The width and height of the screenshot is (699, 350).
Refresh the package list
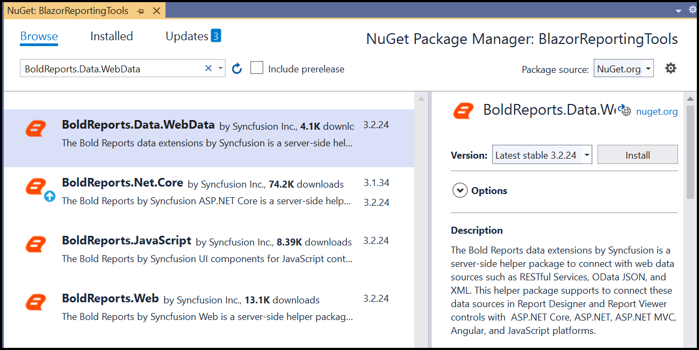[237, 69]
